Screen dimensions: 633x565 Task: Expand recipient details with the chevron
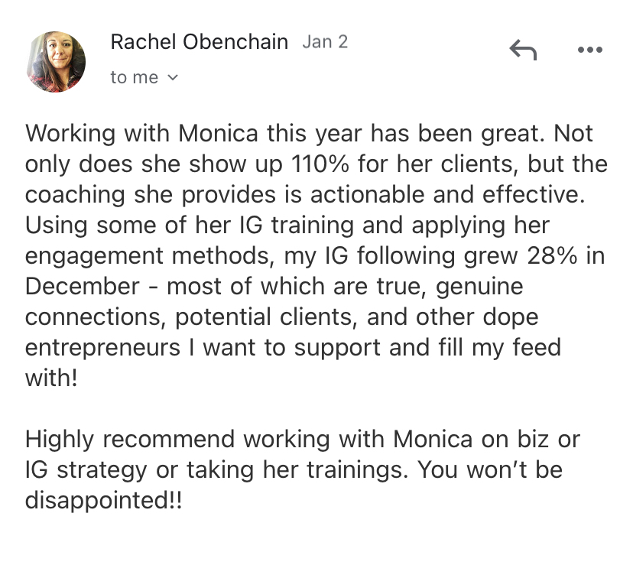(x=172, y=77)
